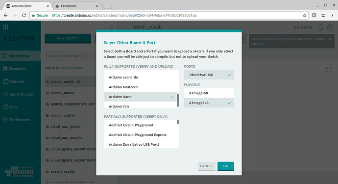Select the /dev/ttyACM0 port
338x184 pixels.
[209, 75]
